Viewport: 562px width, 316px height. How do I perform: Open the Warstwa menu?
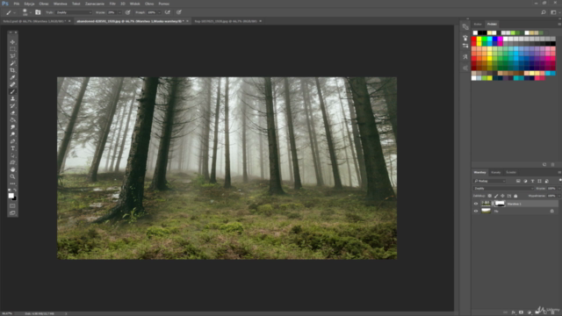click(x=60, y=4)
